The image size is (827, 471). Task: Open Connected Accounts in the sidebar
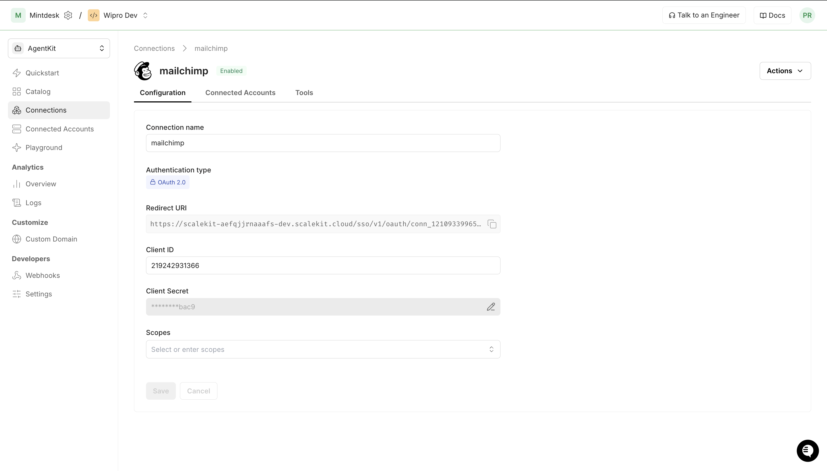59,129
